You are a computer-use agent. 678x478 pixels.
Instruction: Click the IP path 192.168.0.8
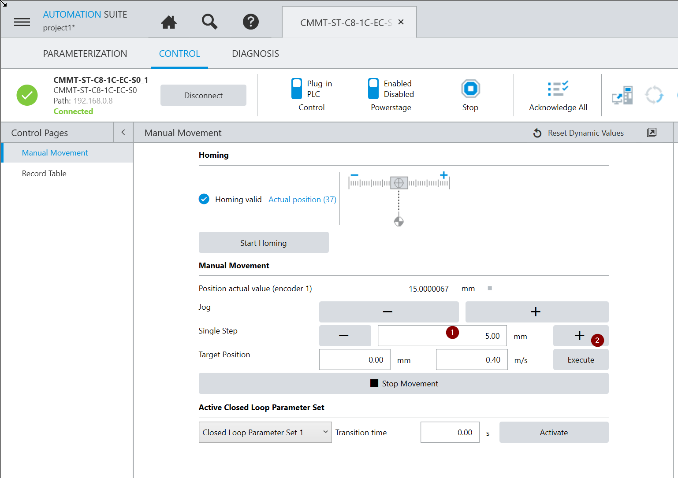click(x=93, y=101)
